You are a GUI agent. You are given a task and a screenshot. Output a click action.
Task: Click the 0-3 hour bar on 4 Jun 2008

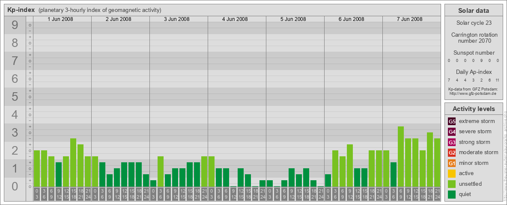click(212, 172)
